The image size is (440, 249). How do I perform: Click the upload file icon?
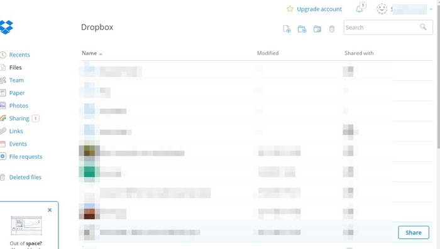[287, 29]
